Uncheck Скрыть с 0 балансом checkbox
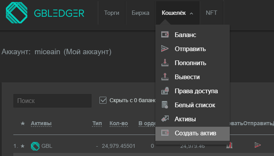Image resolution: width=274 pixels, height=156 pixels. pos(103,101)
